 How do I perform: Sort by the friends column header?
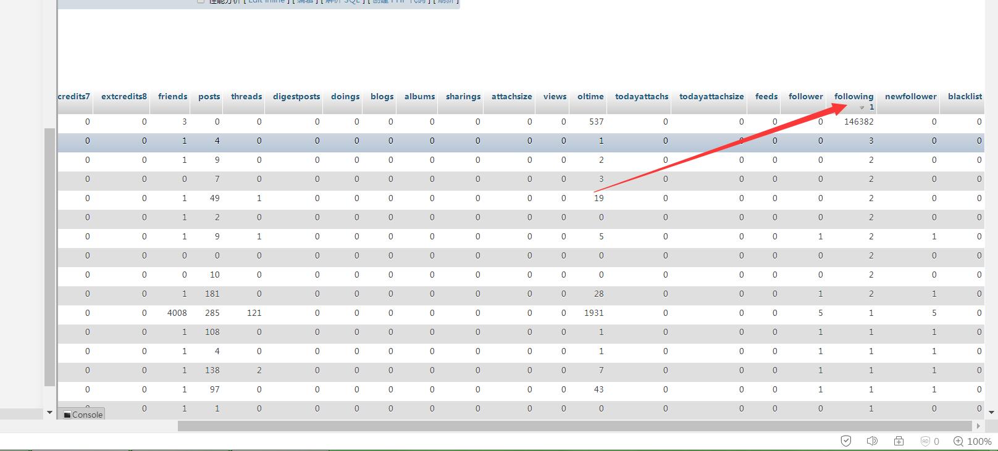(x=172, y=96)
